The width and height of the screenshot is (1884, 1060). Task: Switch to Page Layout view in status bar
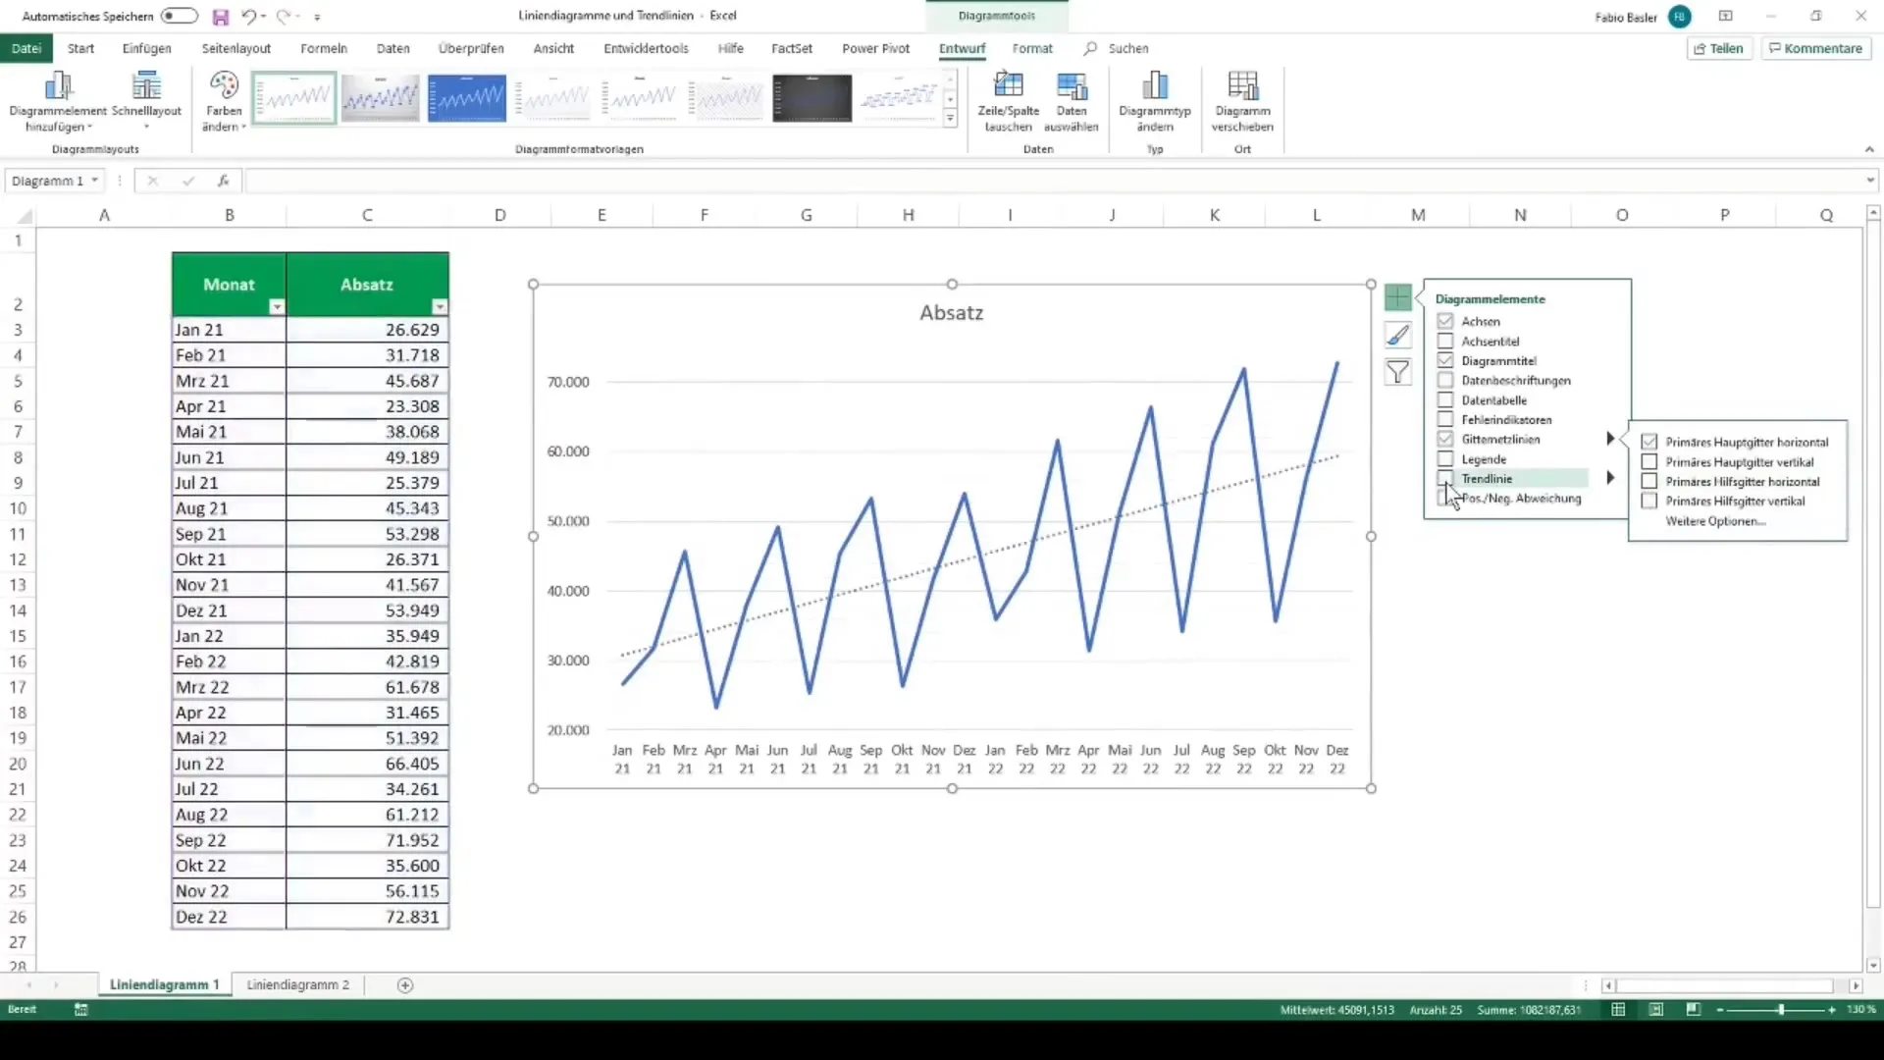click(x=1655, y=1010)
